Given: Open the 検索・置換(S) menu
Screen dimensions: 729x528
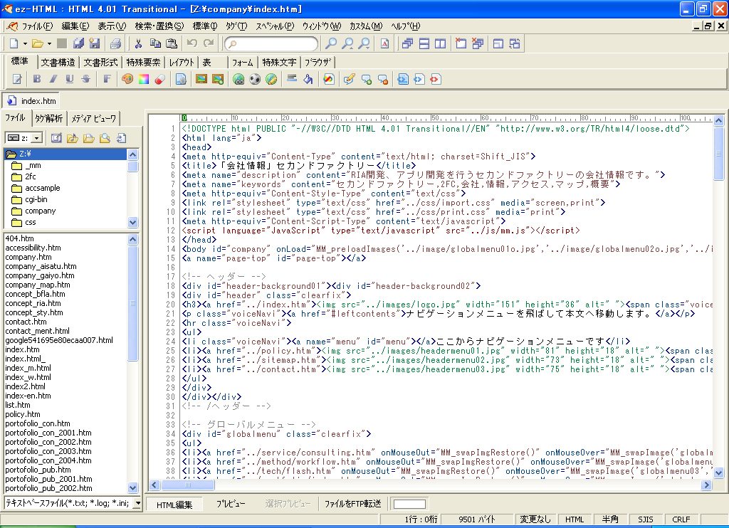Looking at the screenshot, I should point(159,26).
